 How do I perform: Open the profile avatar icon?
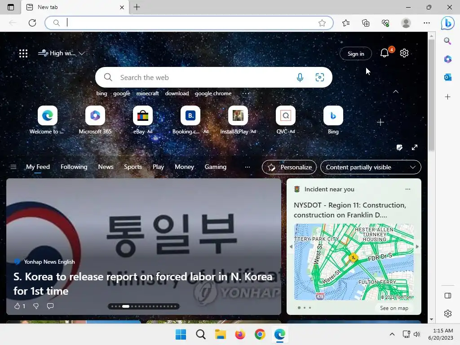coord(406,23)
